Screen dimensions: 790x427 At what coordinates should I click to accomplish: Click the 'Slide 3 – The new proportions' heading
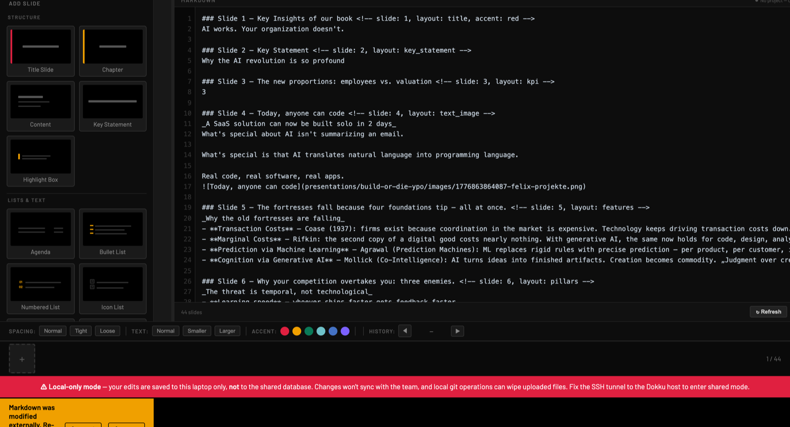378,81
